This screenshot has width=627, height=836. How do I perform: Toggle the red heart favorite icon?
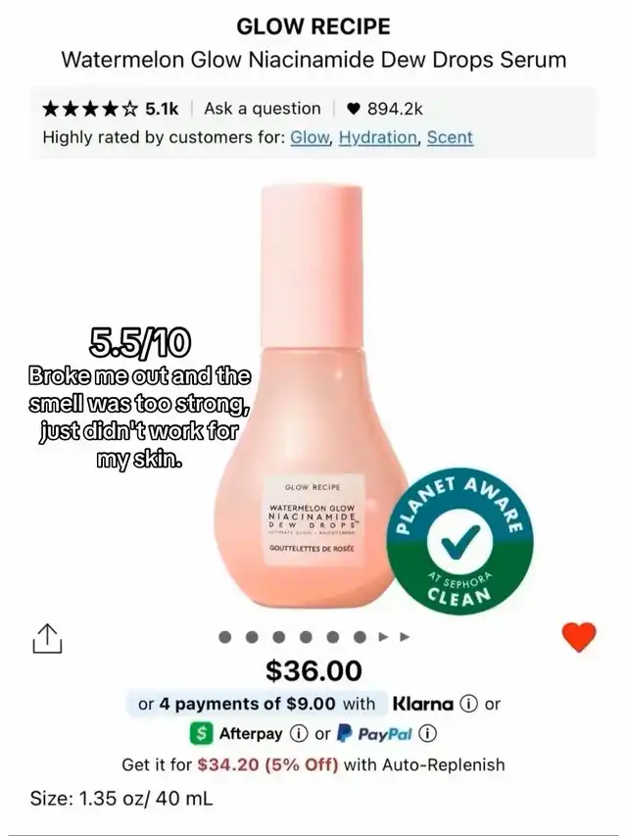(x=579, y=637)
